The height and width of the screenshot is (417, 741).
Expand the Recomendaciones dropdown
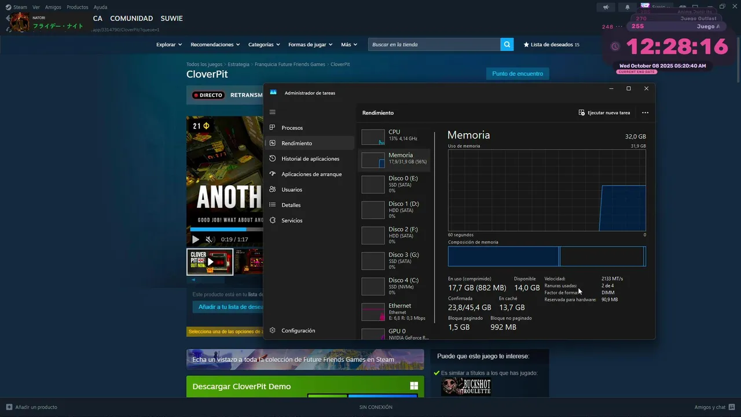(215, 45)
